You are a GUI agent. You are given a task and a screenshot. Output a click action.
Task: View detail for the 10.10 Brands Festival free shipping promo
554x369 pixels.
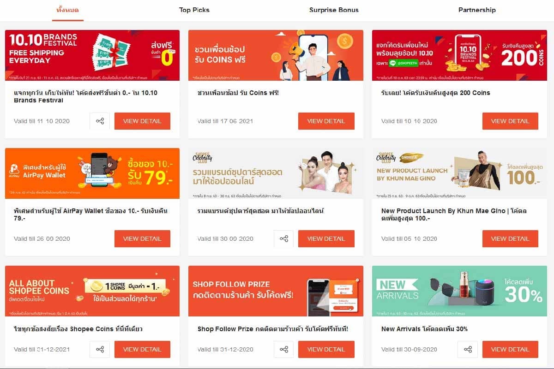tap(142, 121)
